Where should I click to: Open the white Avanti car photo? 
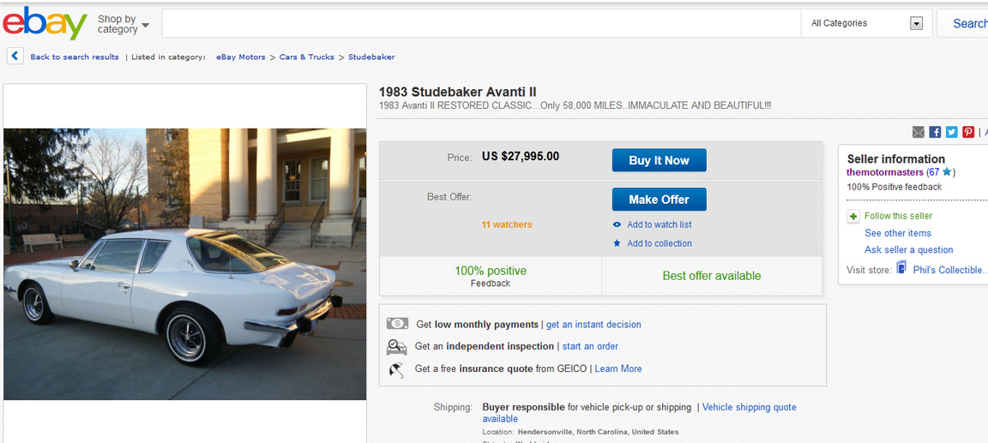[184, 264]
